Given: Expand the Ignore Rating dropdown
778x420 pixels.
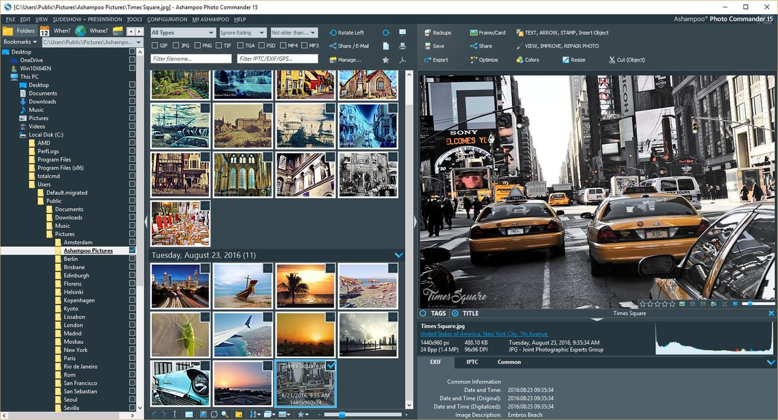Looking at the screenshot, I should click(242, 33).
